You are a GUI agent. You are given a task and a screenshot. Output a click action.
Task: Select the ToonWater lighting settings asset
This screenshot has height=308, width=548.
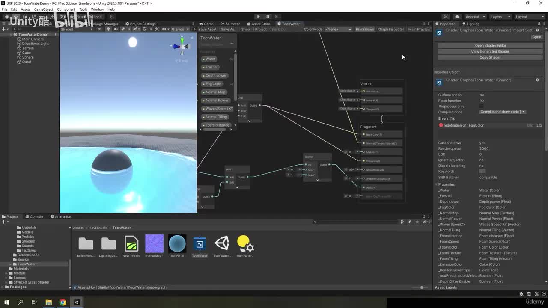(x=245, y=243)
